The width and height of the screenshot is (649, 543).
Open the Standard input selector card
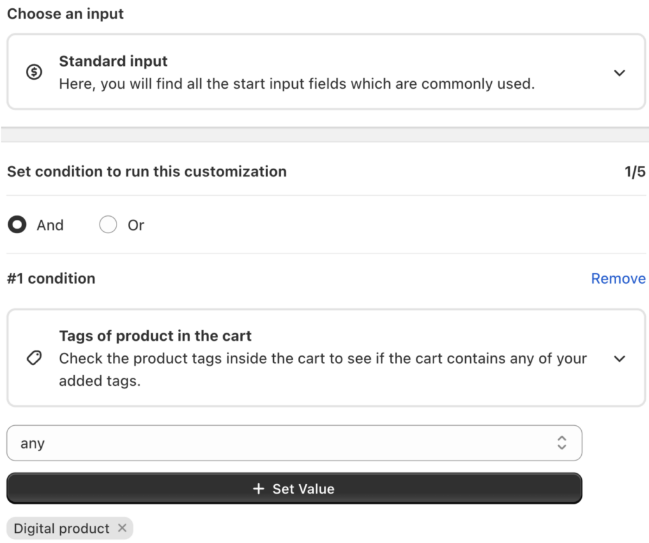(326, 72)
